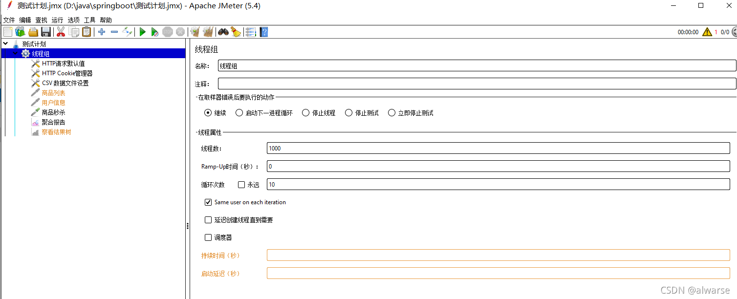Select the 停止线程 radio option

pos(305,113)
